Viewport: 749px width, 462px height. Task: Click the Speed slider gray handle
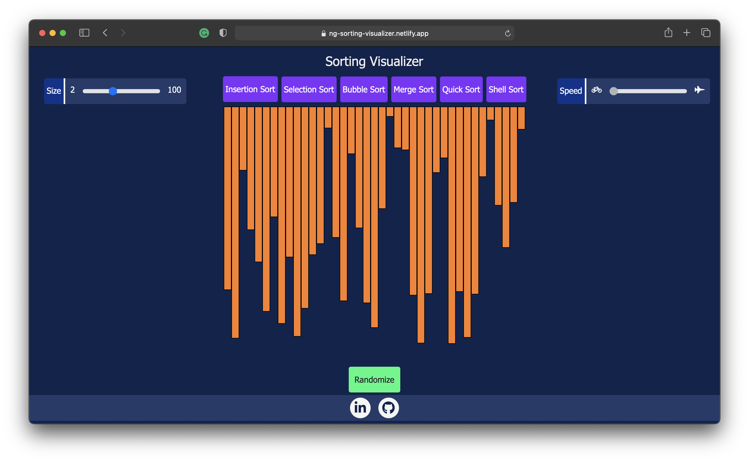click(x=613, y=91)
